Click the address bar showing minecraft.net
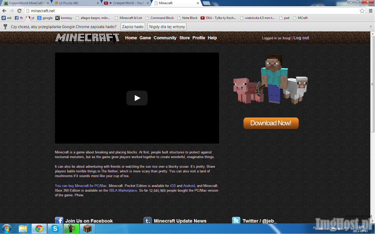The height and width of the screenshot is (234, 375). click(x=193, y=11)
